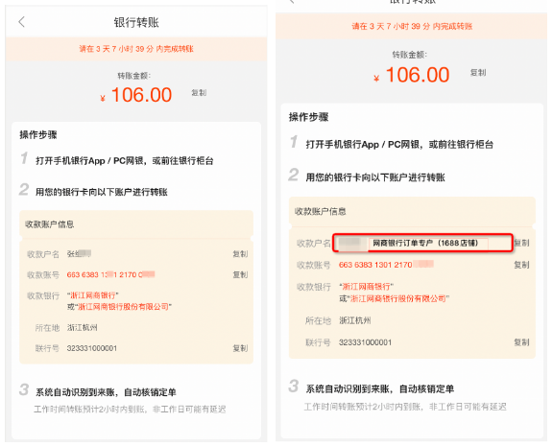This screenshot has height=446, width=553.
Task: Copy payee name in left screen
Action: click(240, 253)
